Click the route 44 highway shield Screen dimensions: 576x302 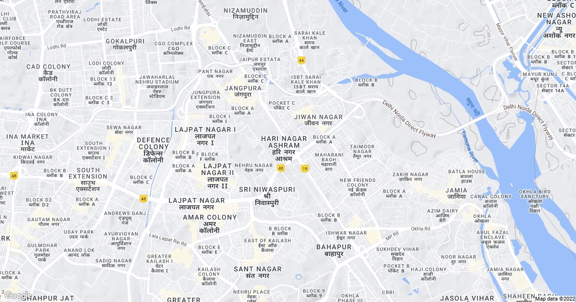coord(301,60)
